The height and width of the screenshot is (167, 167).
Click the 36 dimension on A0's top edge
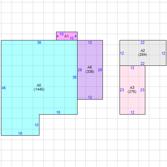pos(39,42)
